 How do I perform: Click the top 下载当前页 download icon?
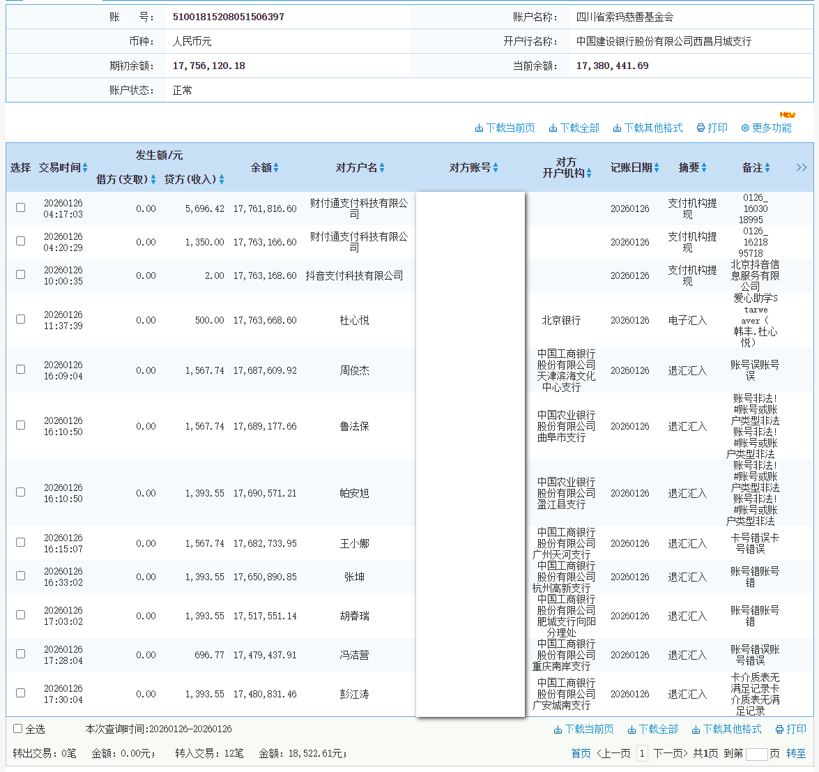(479, 128)
